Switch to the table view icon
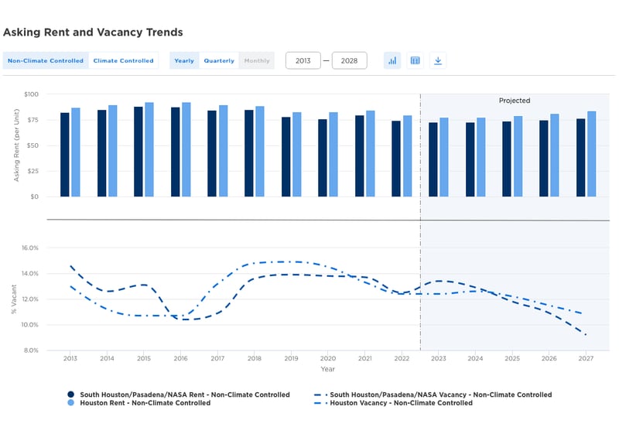 [416, 61]
